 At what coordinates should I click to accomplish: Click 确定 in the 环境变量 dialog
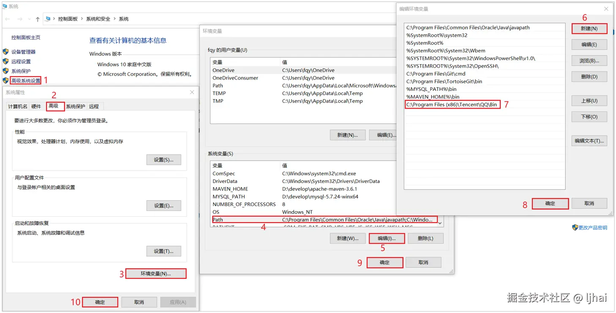pyautogui.click(x=384, y=262)
